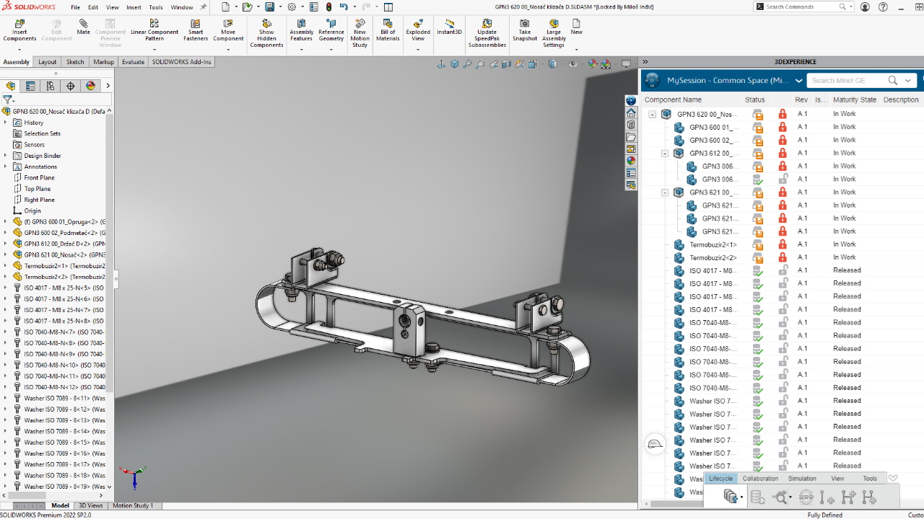Switch to the Collaboration tab in 3DEXPERIENCE

pyautogui.click(x=759, y=478)
